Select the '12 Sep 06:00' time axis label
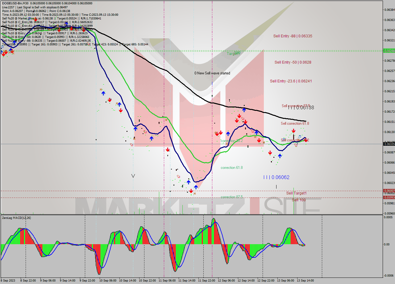 226,281
